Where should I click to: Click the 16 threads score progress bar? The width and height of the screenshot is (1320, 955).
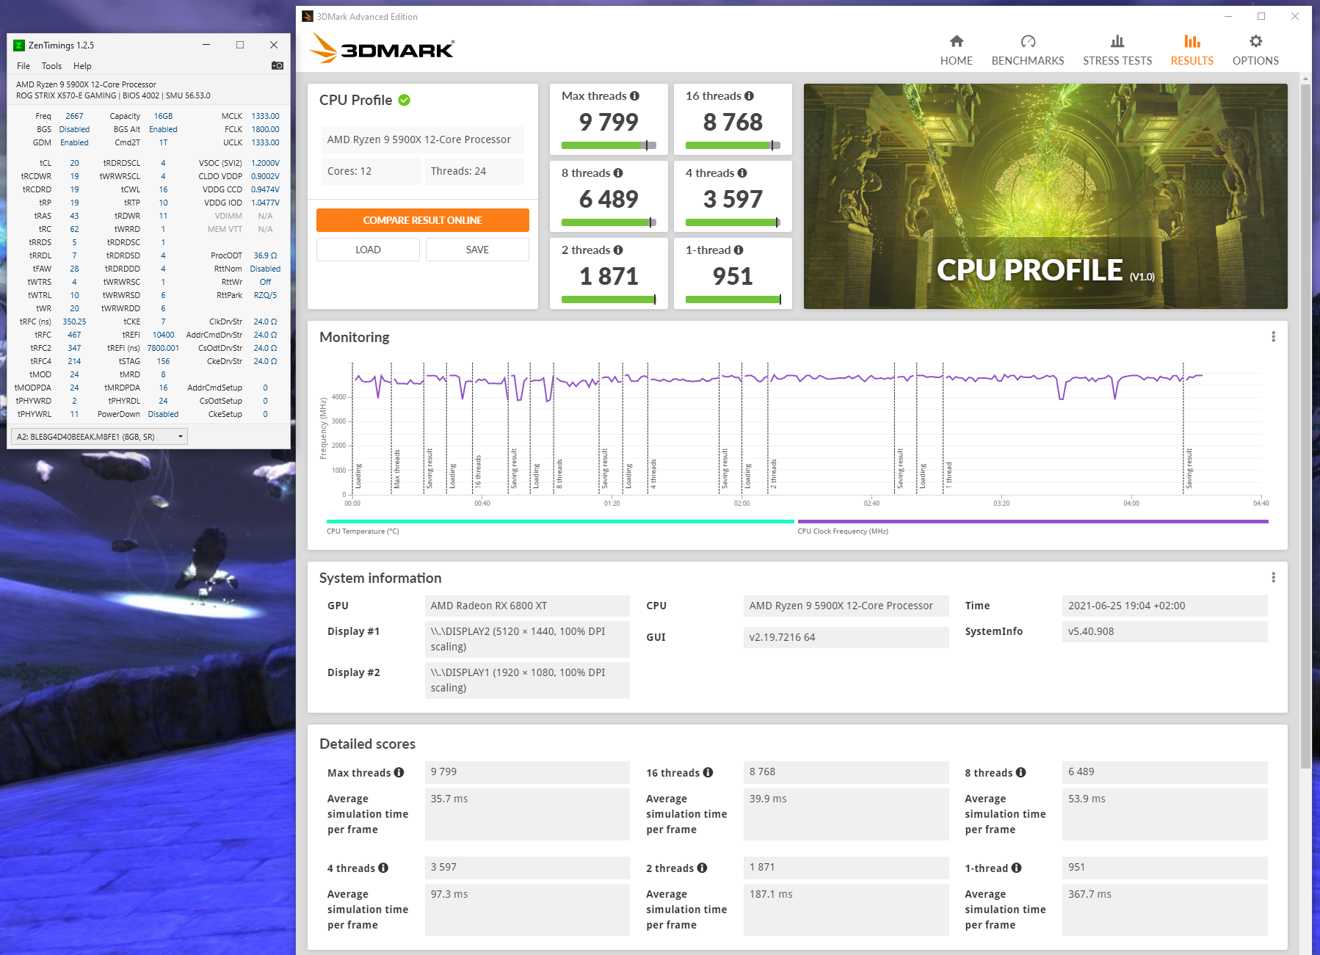(733, 145)
